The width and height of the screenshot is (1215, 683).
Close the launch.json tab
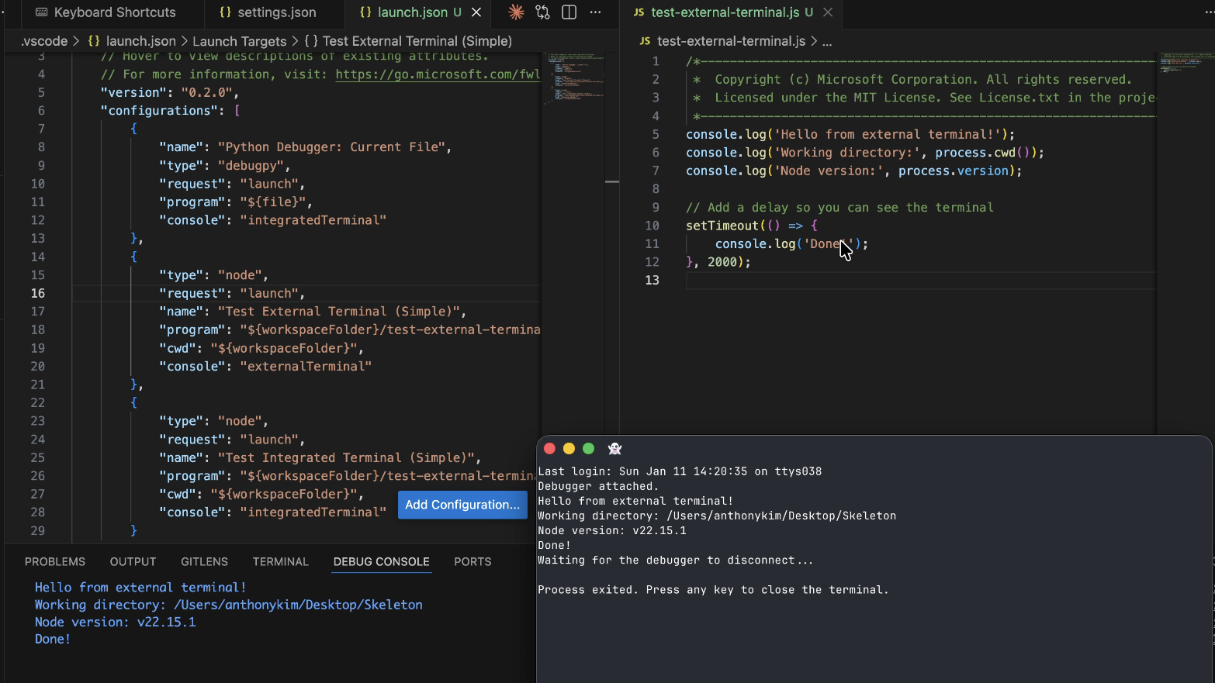click(x=476, y=12)
